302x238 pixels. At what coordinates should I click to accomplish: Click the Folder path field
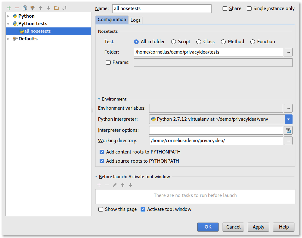tap(208, 52)
